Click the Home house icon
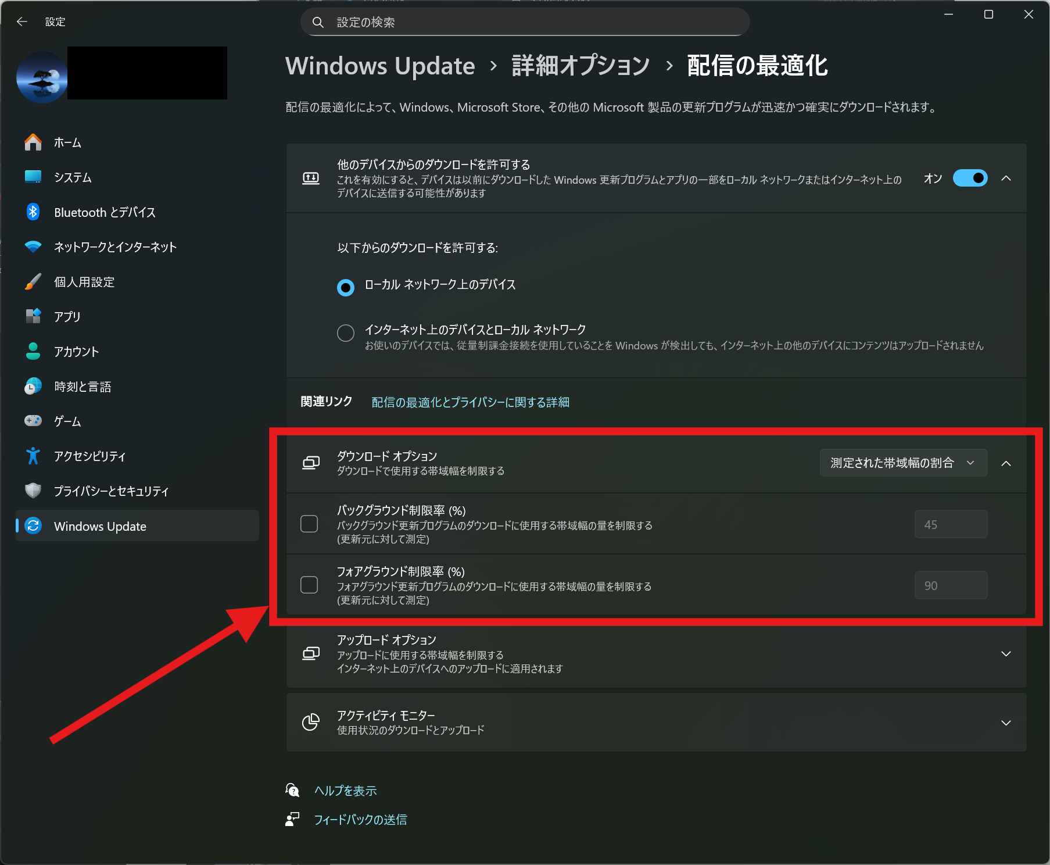1050x865 pixels. click(x=33, y=142)
